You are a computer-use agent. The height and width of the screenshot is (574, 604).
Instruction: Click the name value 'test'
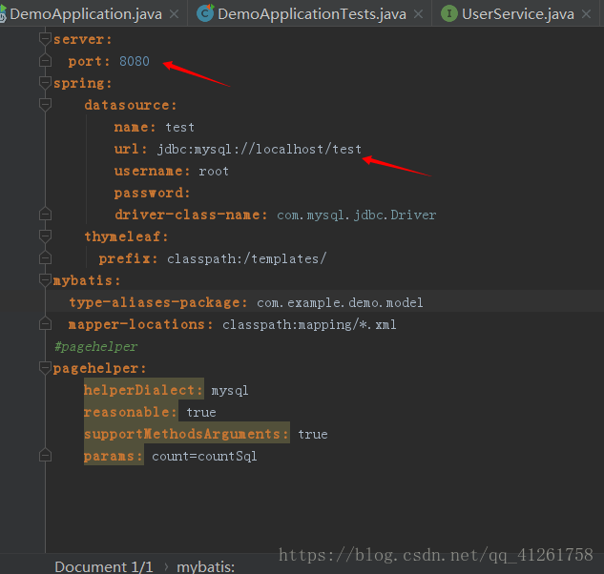(180, 127)
